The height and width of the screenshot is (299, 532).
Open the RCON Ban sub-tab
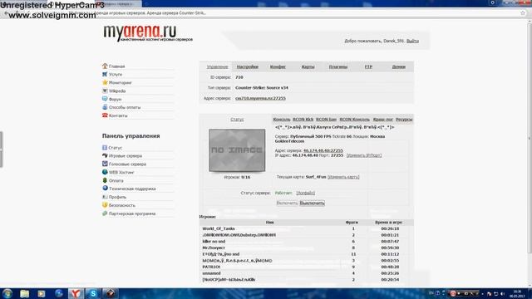coord(326,120)
